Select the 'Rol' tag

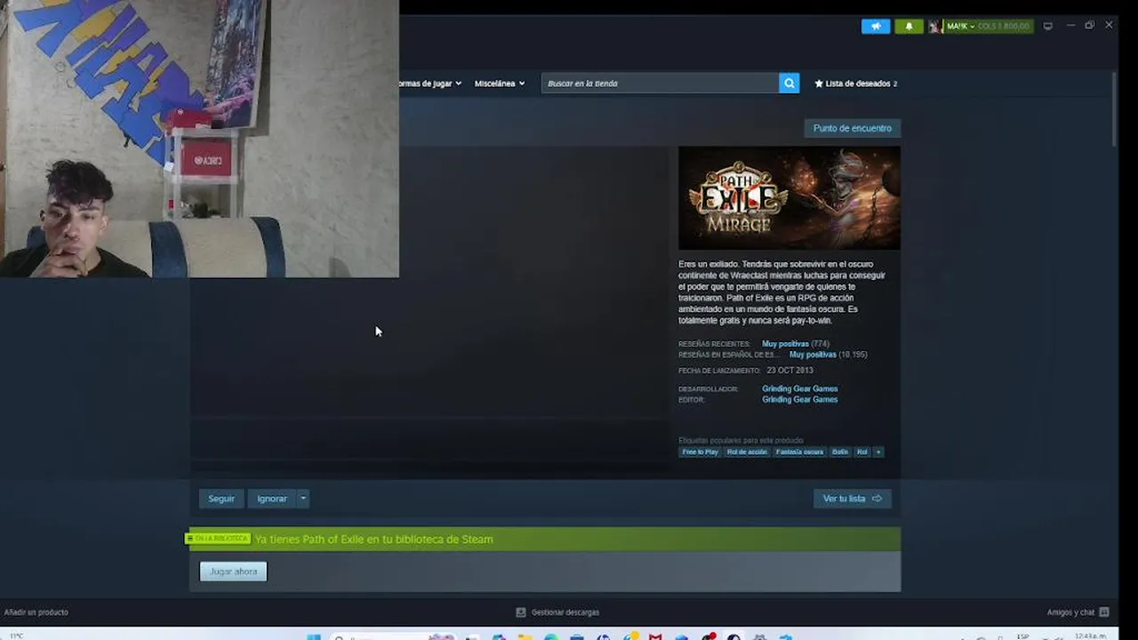pos(862,452)
